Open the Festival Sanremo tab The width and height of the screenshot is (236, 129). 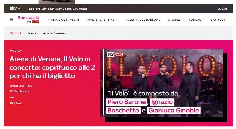point(54,33)
